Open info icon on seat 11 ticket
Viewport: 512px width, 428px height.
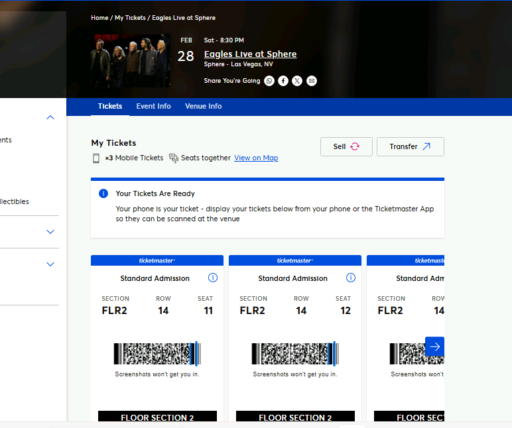click(213, 278)
